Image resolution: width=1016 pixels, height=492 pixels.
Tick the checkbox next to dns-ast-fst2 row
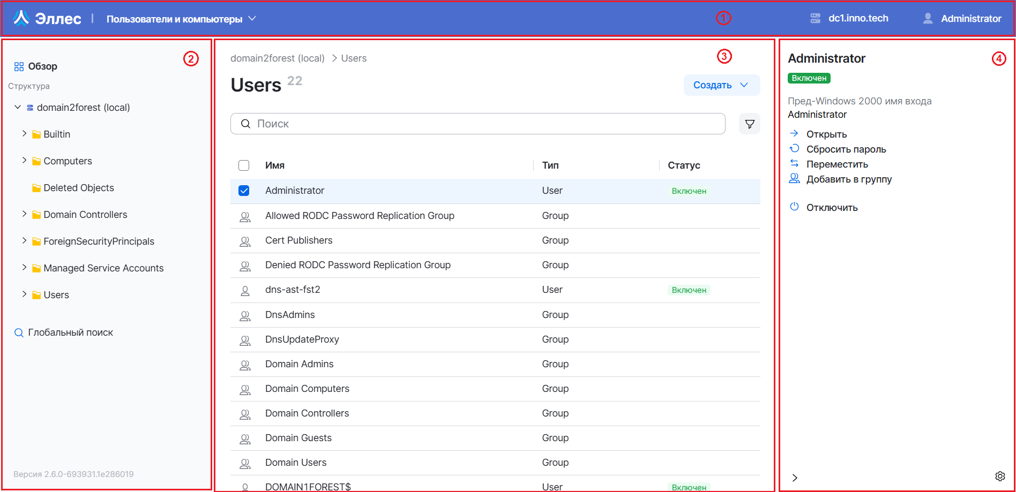(x=245, y=290)
